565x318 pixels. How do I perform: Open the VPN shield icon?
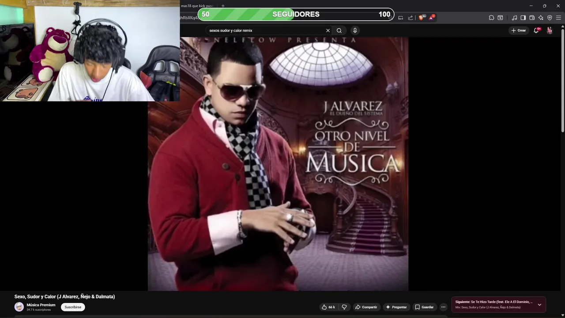[550, 18]
